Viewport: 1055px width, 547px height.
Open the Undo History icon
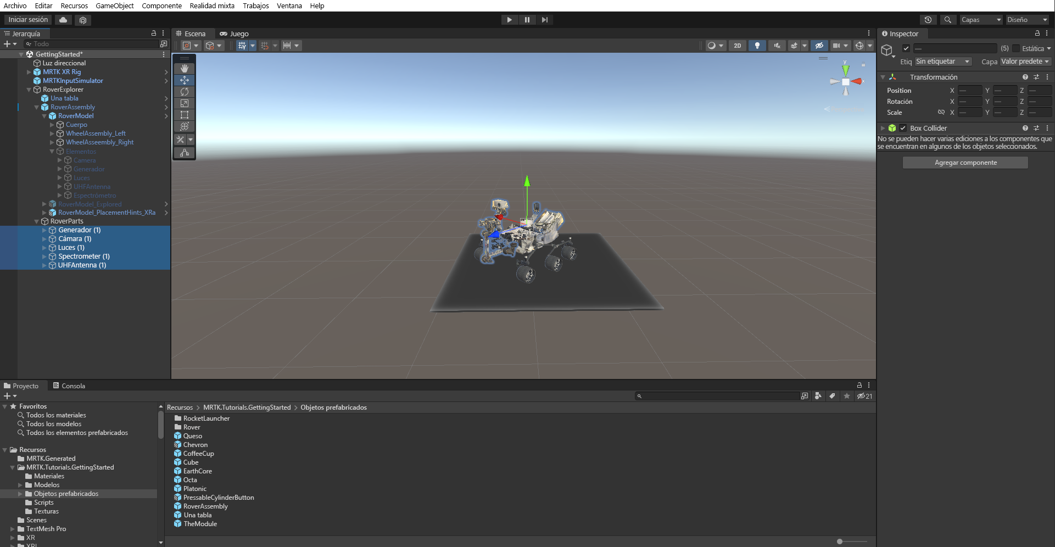[928, 20]
